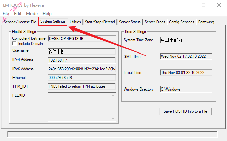This screenshot has height=141, width=227.
Task: Click the 'Windows Directory' label
Action: pos(139,89)
